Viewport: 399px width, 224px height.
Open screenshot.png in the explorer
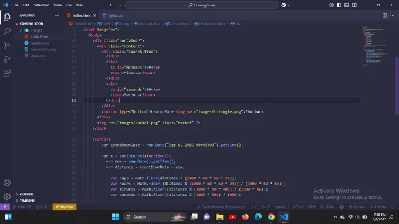pyautogui.click(x=43, y=49)
